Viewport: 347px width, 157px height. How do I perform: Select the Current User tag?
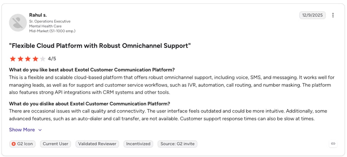(56, 144)
